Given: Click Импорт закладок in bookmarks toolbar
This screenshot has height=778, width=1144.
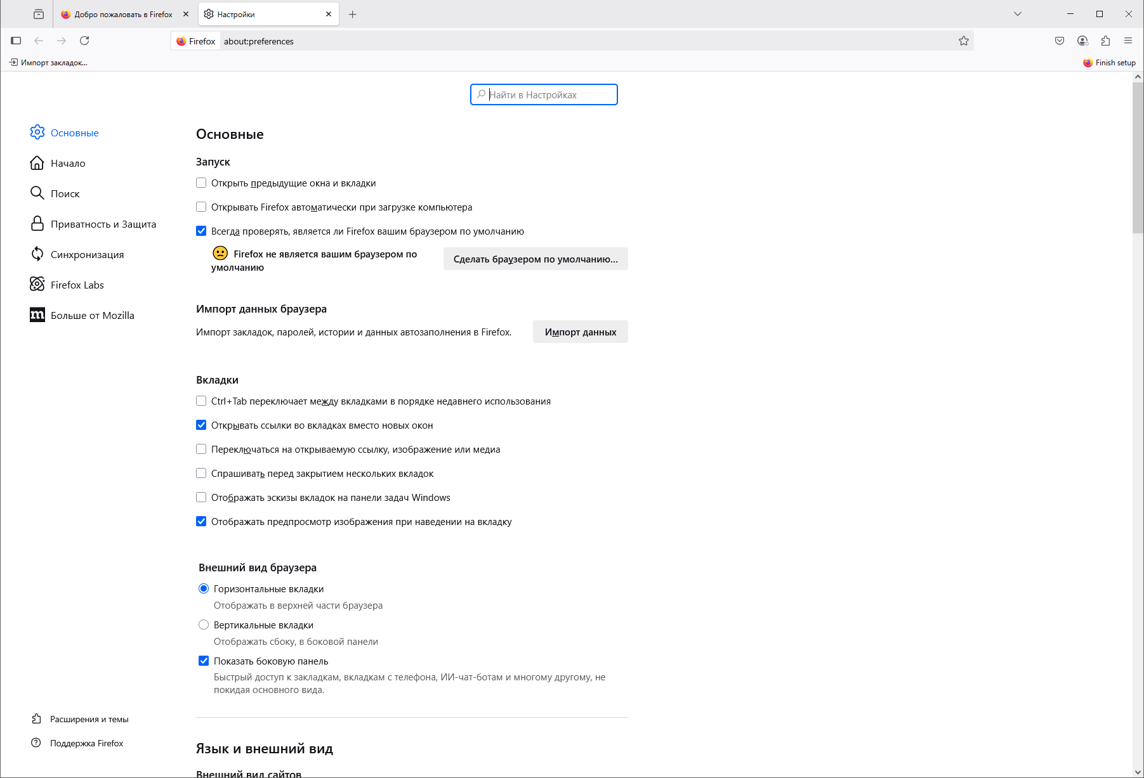Looking at the screenshot, I should [48, 63].
